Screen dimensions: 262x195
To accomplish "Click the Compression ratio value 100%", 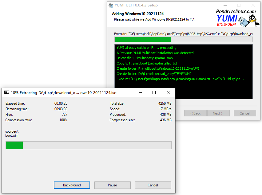I will [63, 120].
